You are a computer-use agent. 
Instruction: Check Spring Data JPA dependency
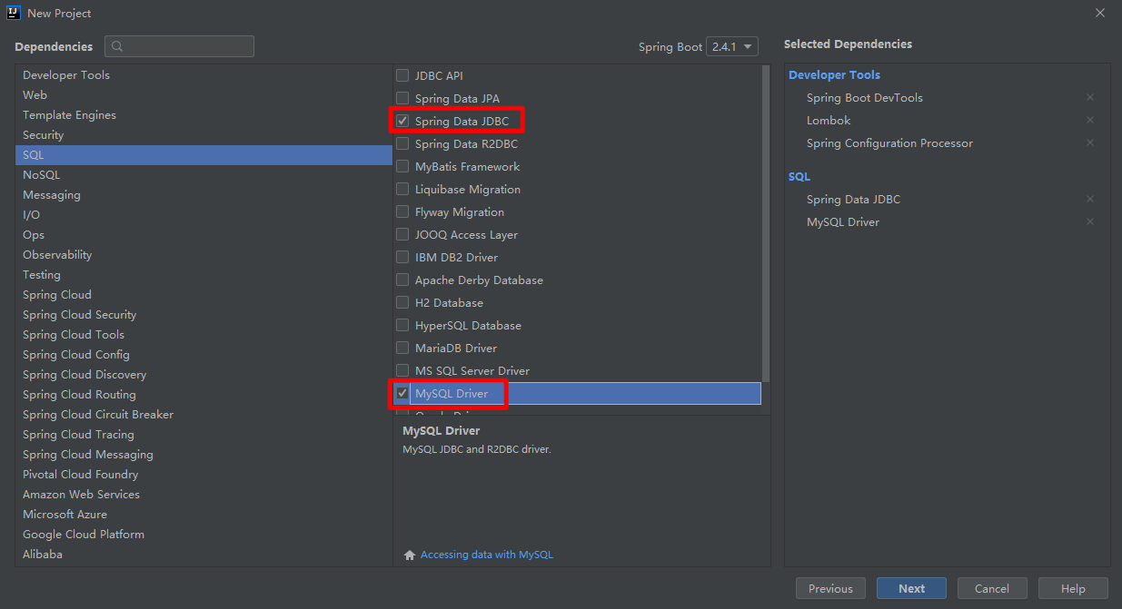[402, 98]
